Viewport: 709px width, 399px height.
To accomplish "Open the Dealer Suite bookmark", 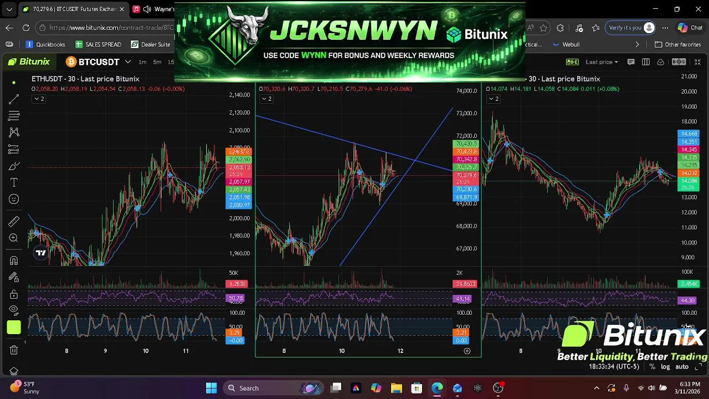I will point(151,44).
